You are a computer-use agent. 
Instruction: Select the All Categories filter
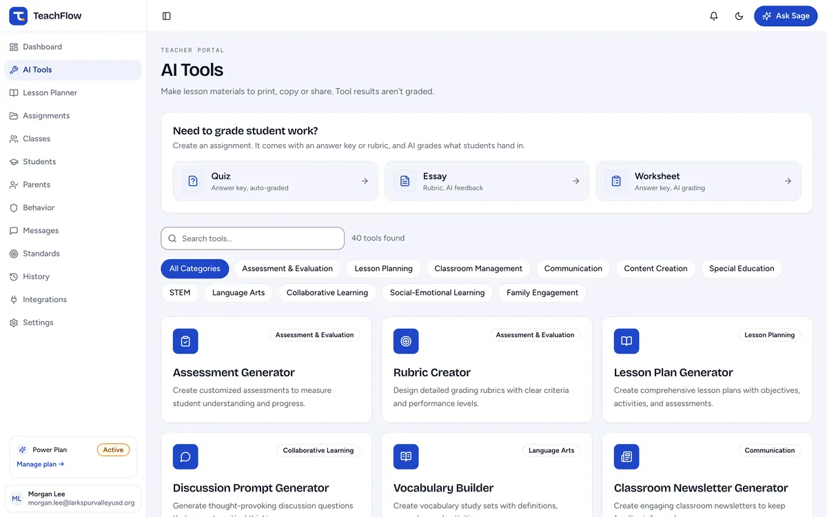pyautogui.click(x=195, y=269)
